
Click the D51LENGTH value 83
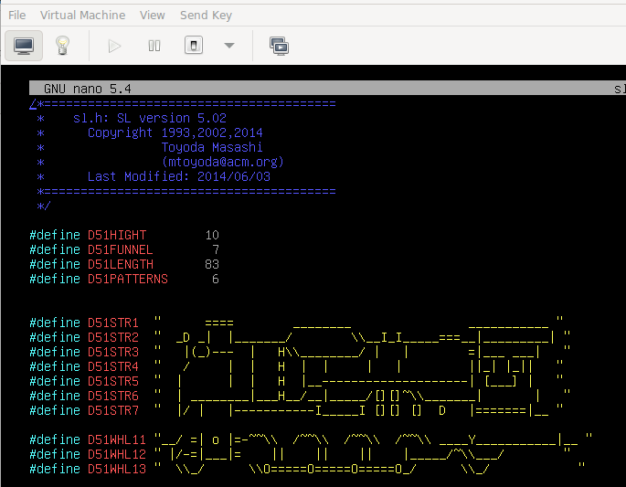coord(211,264)
